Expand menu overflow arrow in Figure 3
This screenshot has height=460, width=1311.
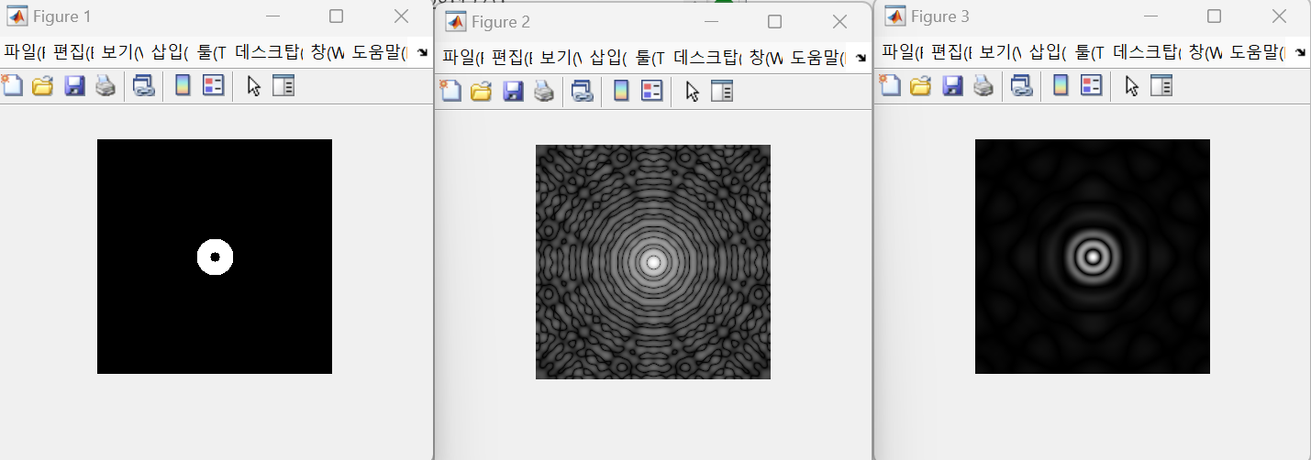click(1300, 52)
